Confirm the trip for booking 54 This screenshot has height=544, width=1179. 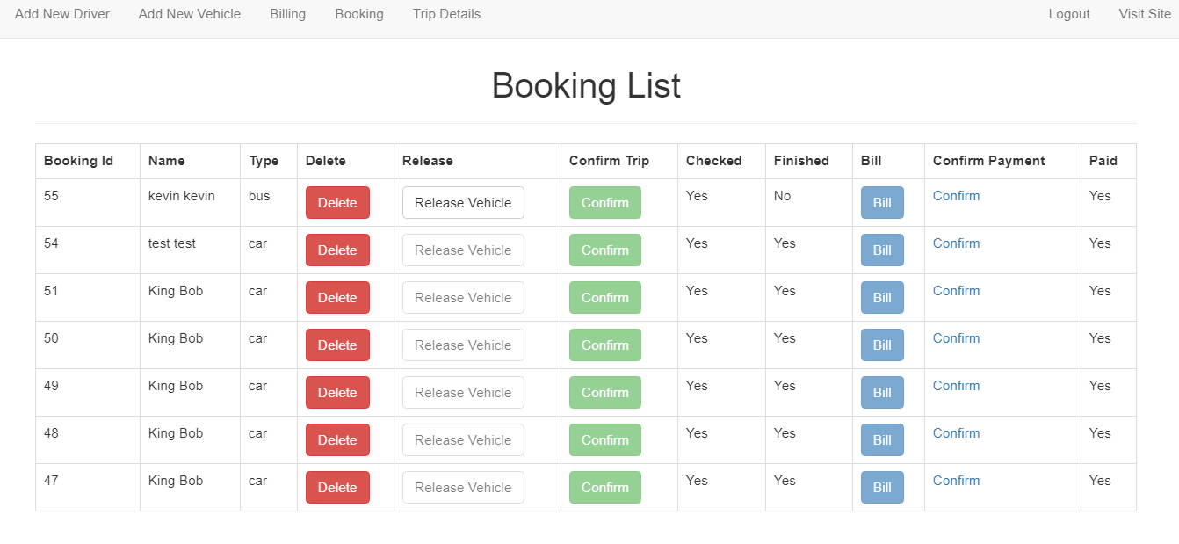pos(604,250)
